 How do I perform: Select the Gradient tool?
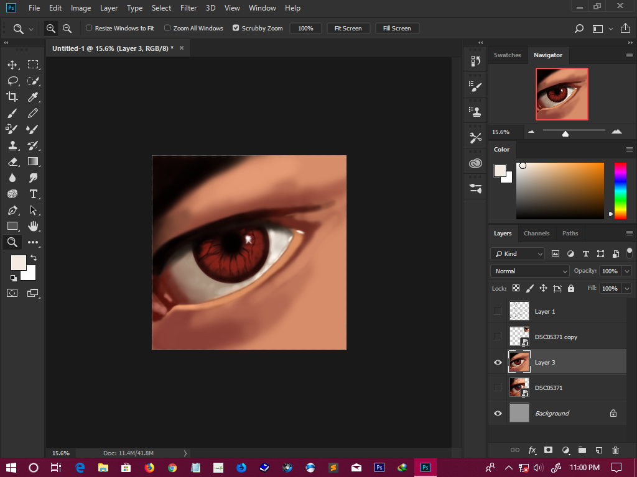click(33, 161)
